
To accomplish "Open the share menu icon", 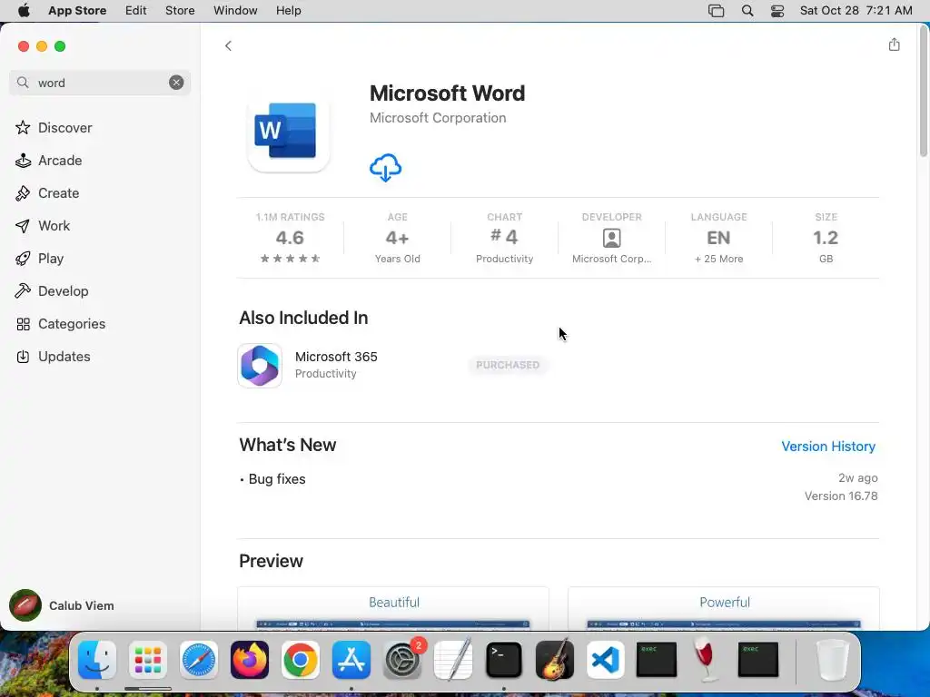I will click(894, 44).
